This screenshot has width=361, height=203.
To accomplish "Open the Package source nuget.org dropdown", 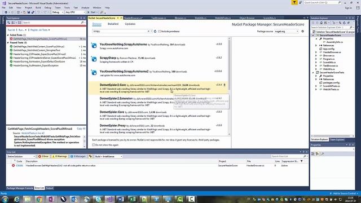I will tap(287, 32).
